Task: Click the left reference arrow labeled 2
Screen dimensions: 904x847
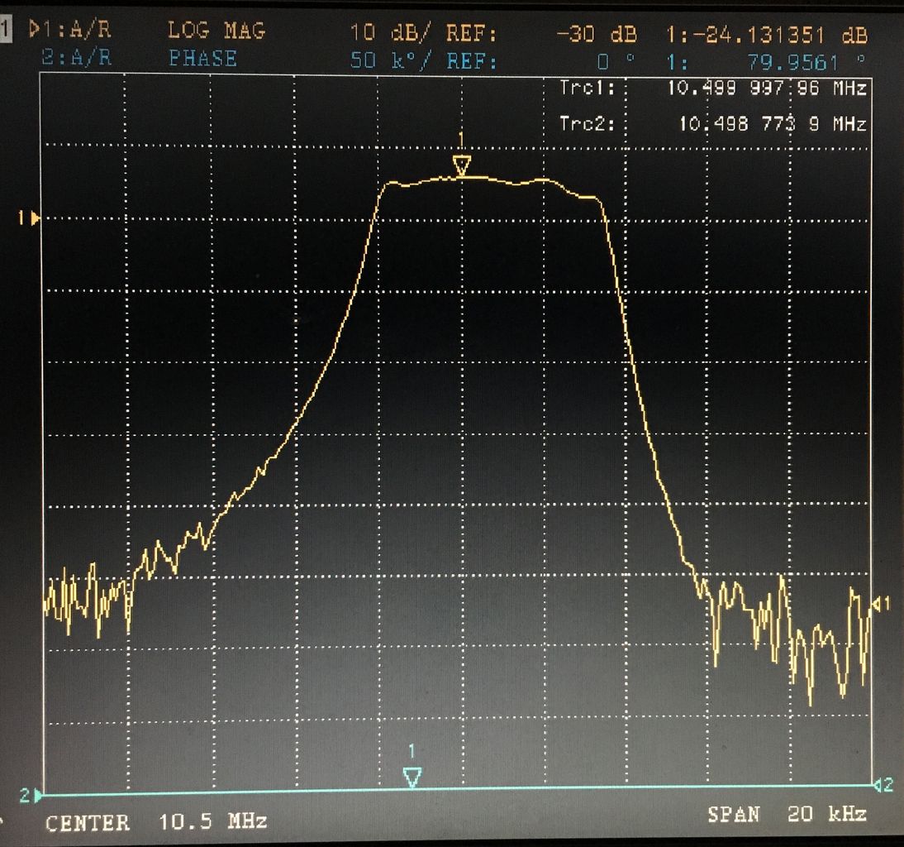Action: click(31, 796)
